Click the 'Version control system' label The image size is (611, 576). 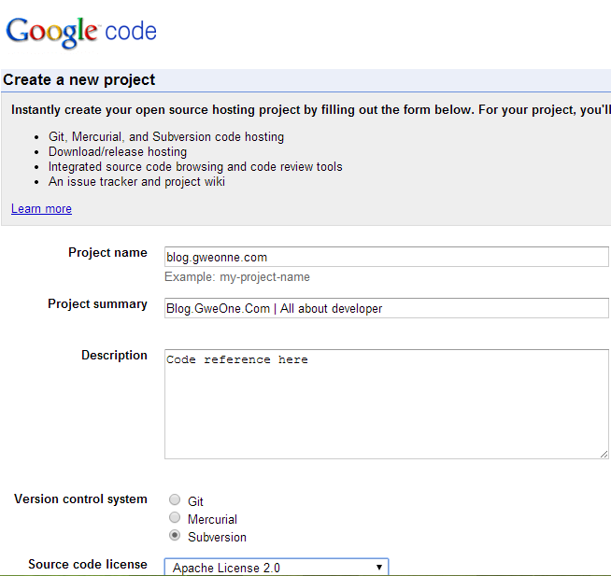click(x=80, y=499)
